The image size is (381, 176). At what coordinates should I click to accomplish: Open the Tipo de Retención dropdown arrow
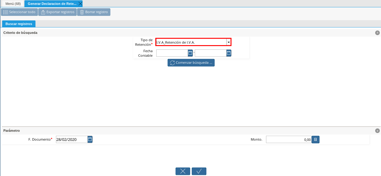point(228,42)
